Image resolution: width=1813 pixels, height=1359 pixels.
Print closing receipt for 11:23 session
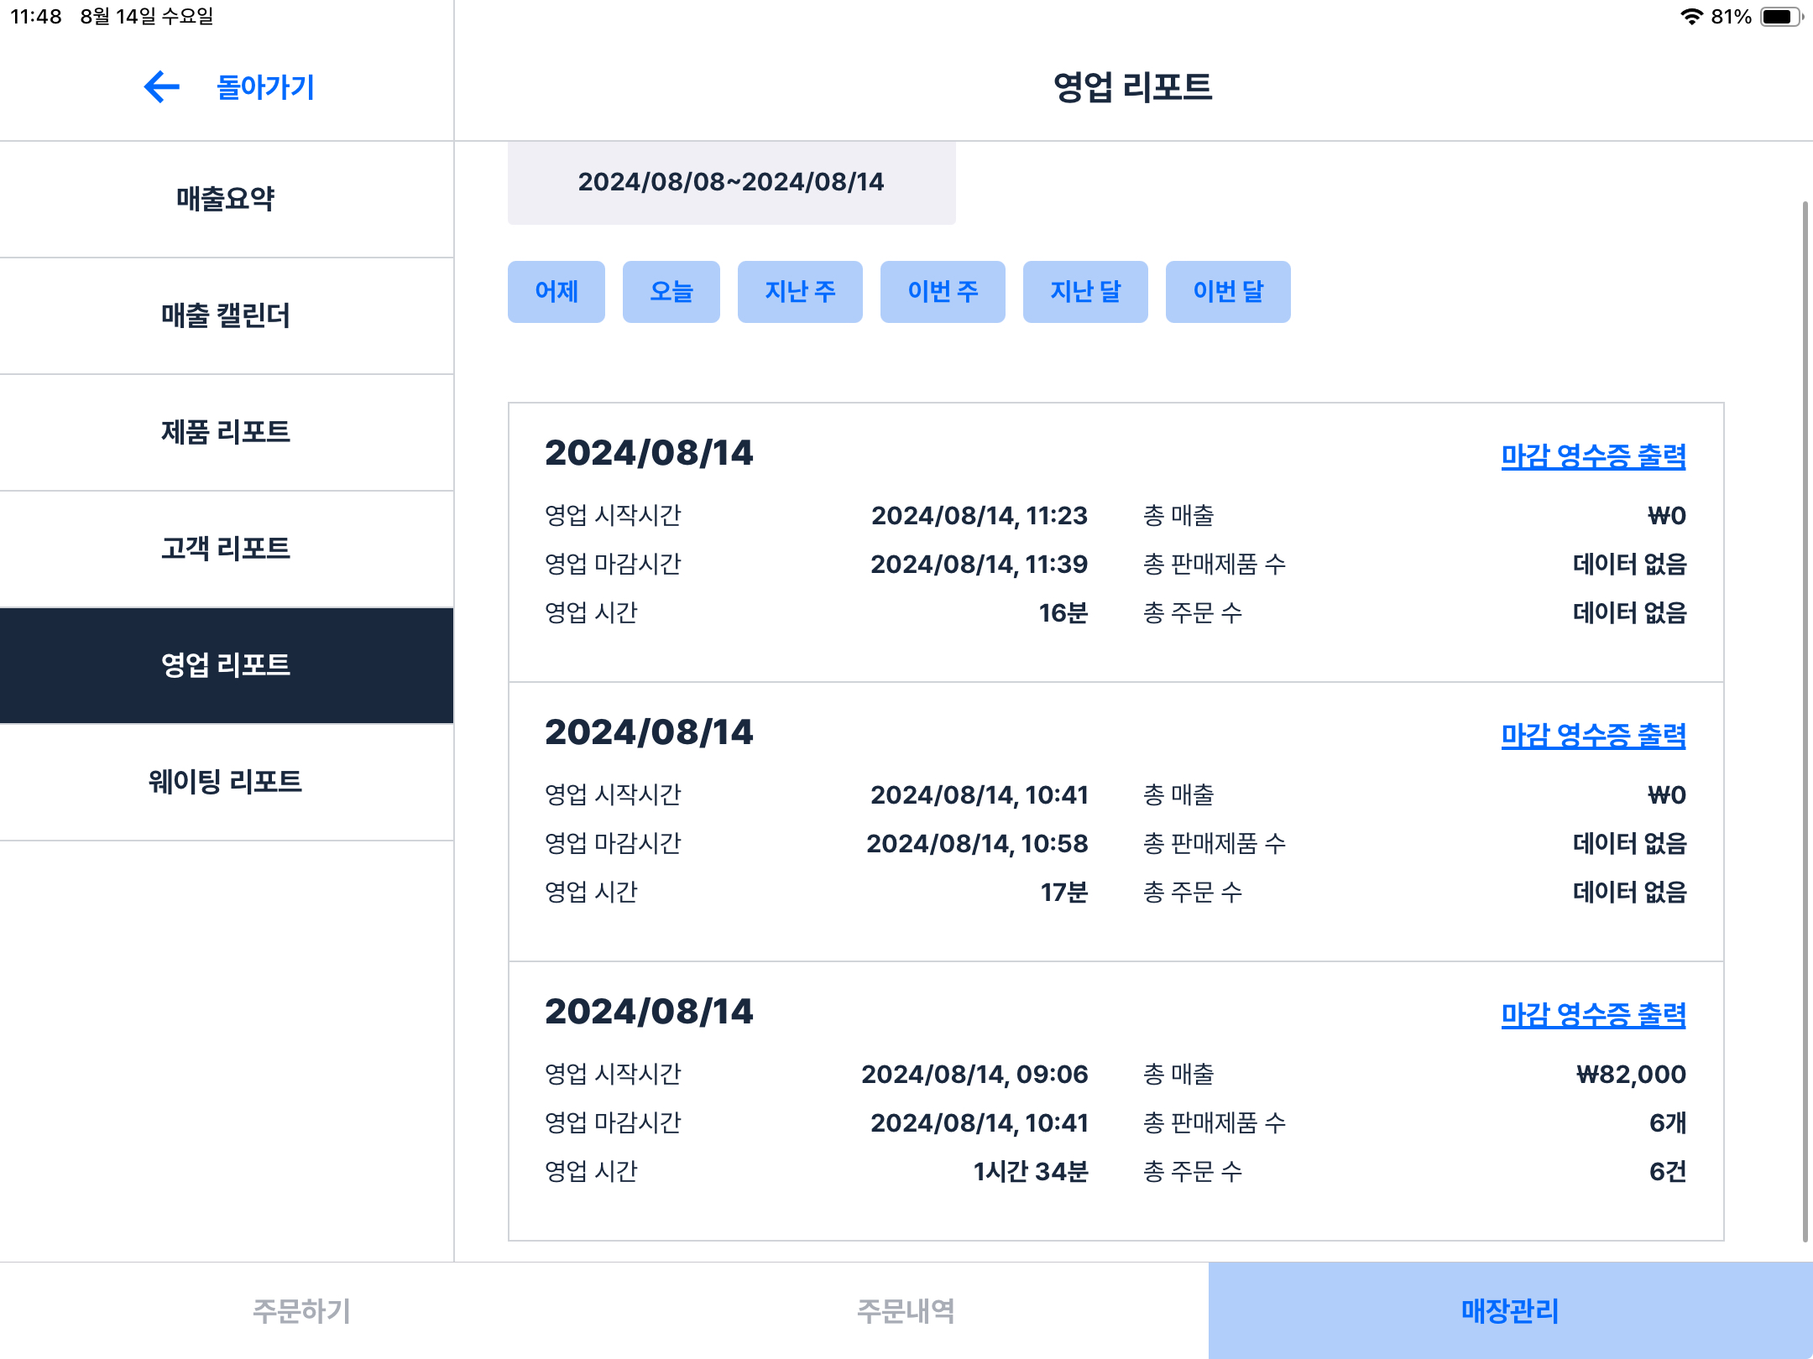coord(1592,456)
